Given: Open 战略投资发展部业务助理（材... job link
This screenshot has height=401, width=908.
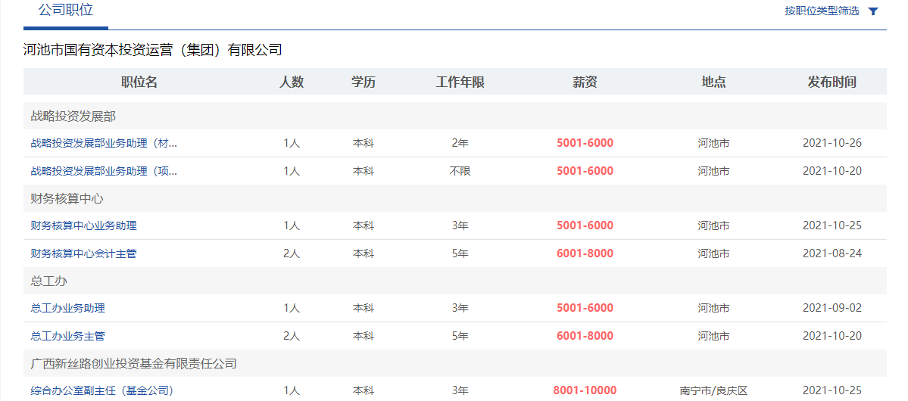Looking at the screenshot, I should (105, 143).
